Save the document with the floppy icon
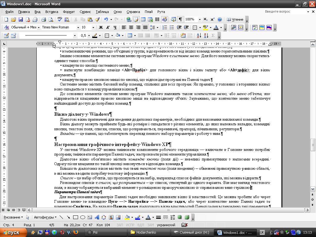Image resolution: width=316 pixels, height=237 pixels. [21, 19]
